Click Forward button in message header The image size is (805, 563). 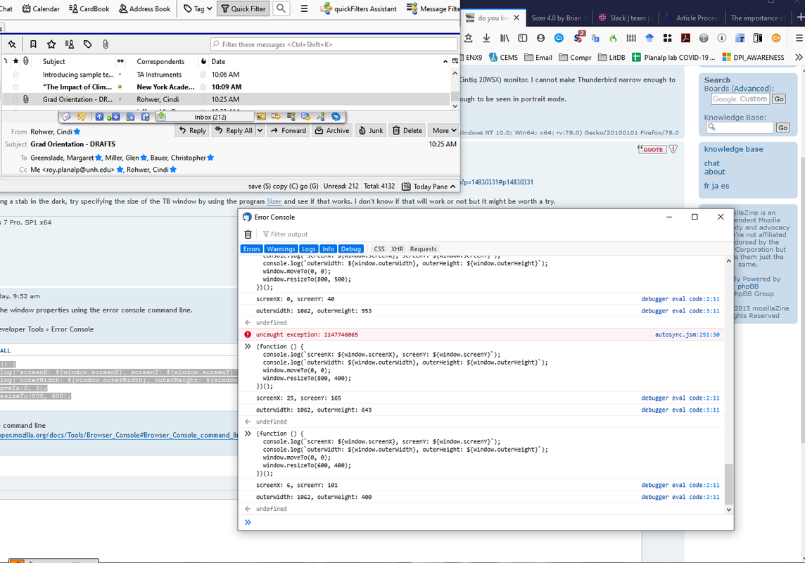click(288, 130)
